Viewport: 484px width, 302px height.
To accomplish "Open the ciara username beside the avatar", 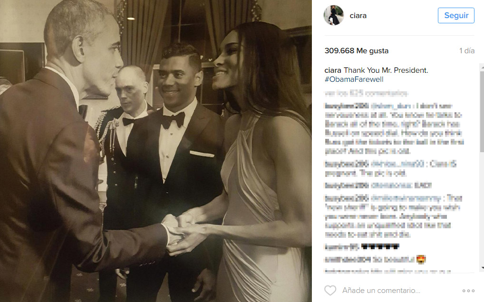I will pyautogui.click(x=358, y=15).
